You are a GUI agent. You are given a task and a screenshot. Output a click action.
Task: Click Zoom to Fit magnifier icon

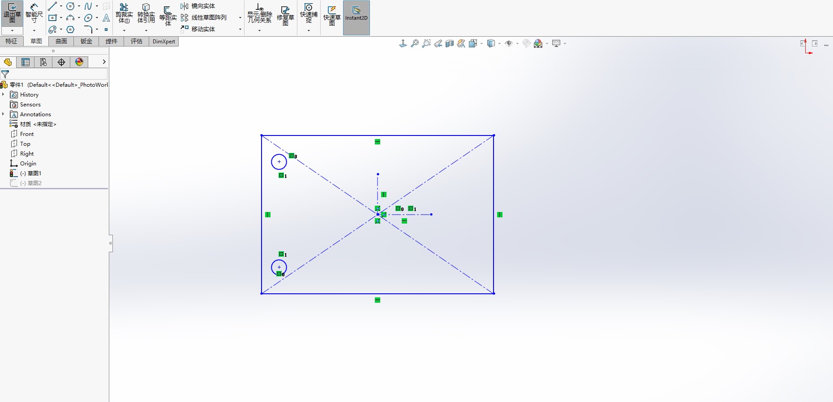[x=415, y=43]
